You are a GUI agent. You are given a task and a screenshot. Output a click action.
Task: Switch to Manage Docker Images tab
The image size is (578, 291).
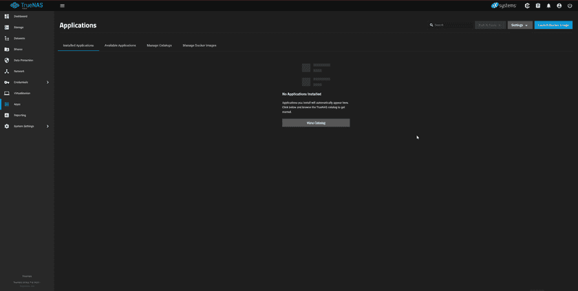click(x=199, y=45)
